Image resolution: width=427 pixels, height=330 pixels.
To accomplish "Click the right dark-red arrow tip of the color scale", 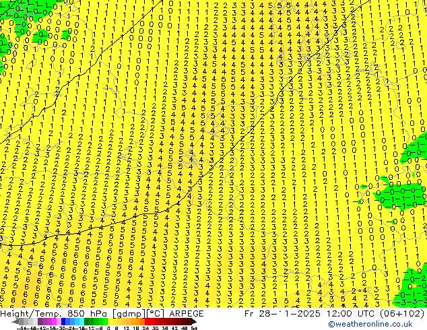I will [194, 322].
